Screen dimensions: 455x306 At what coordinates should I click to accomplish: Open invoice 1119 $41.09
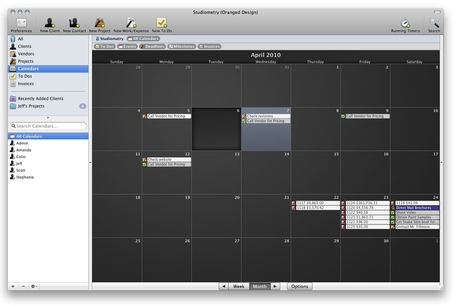pyautogui.click(x=417, y=203)
